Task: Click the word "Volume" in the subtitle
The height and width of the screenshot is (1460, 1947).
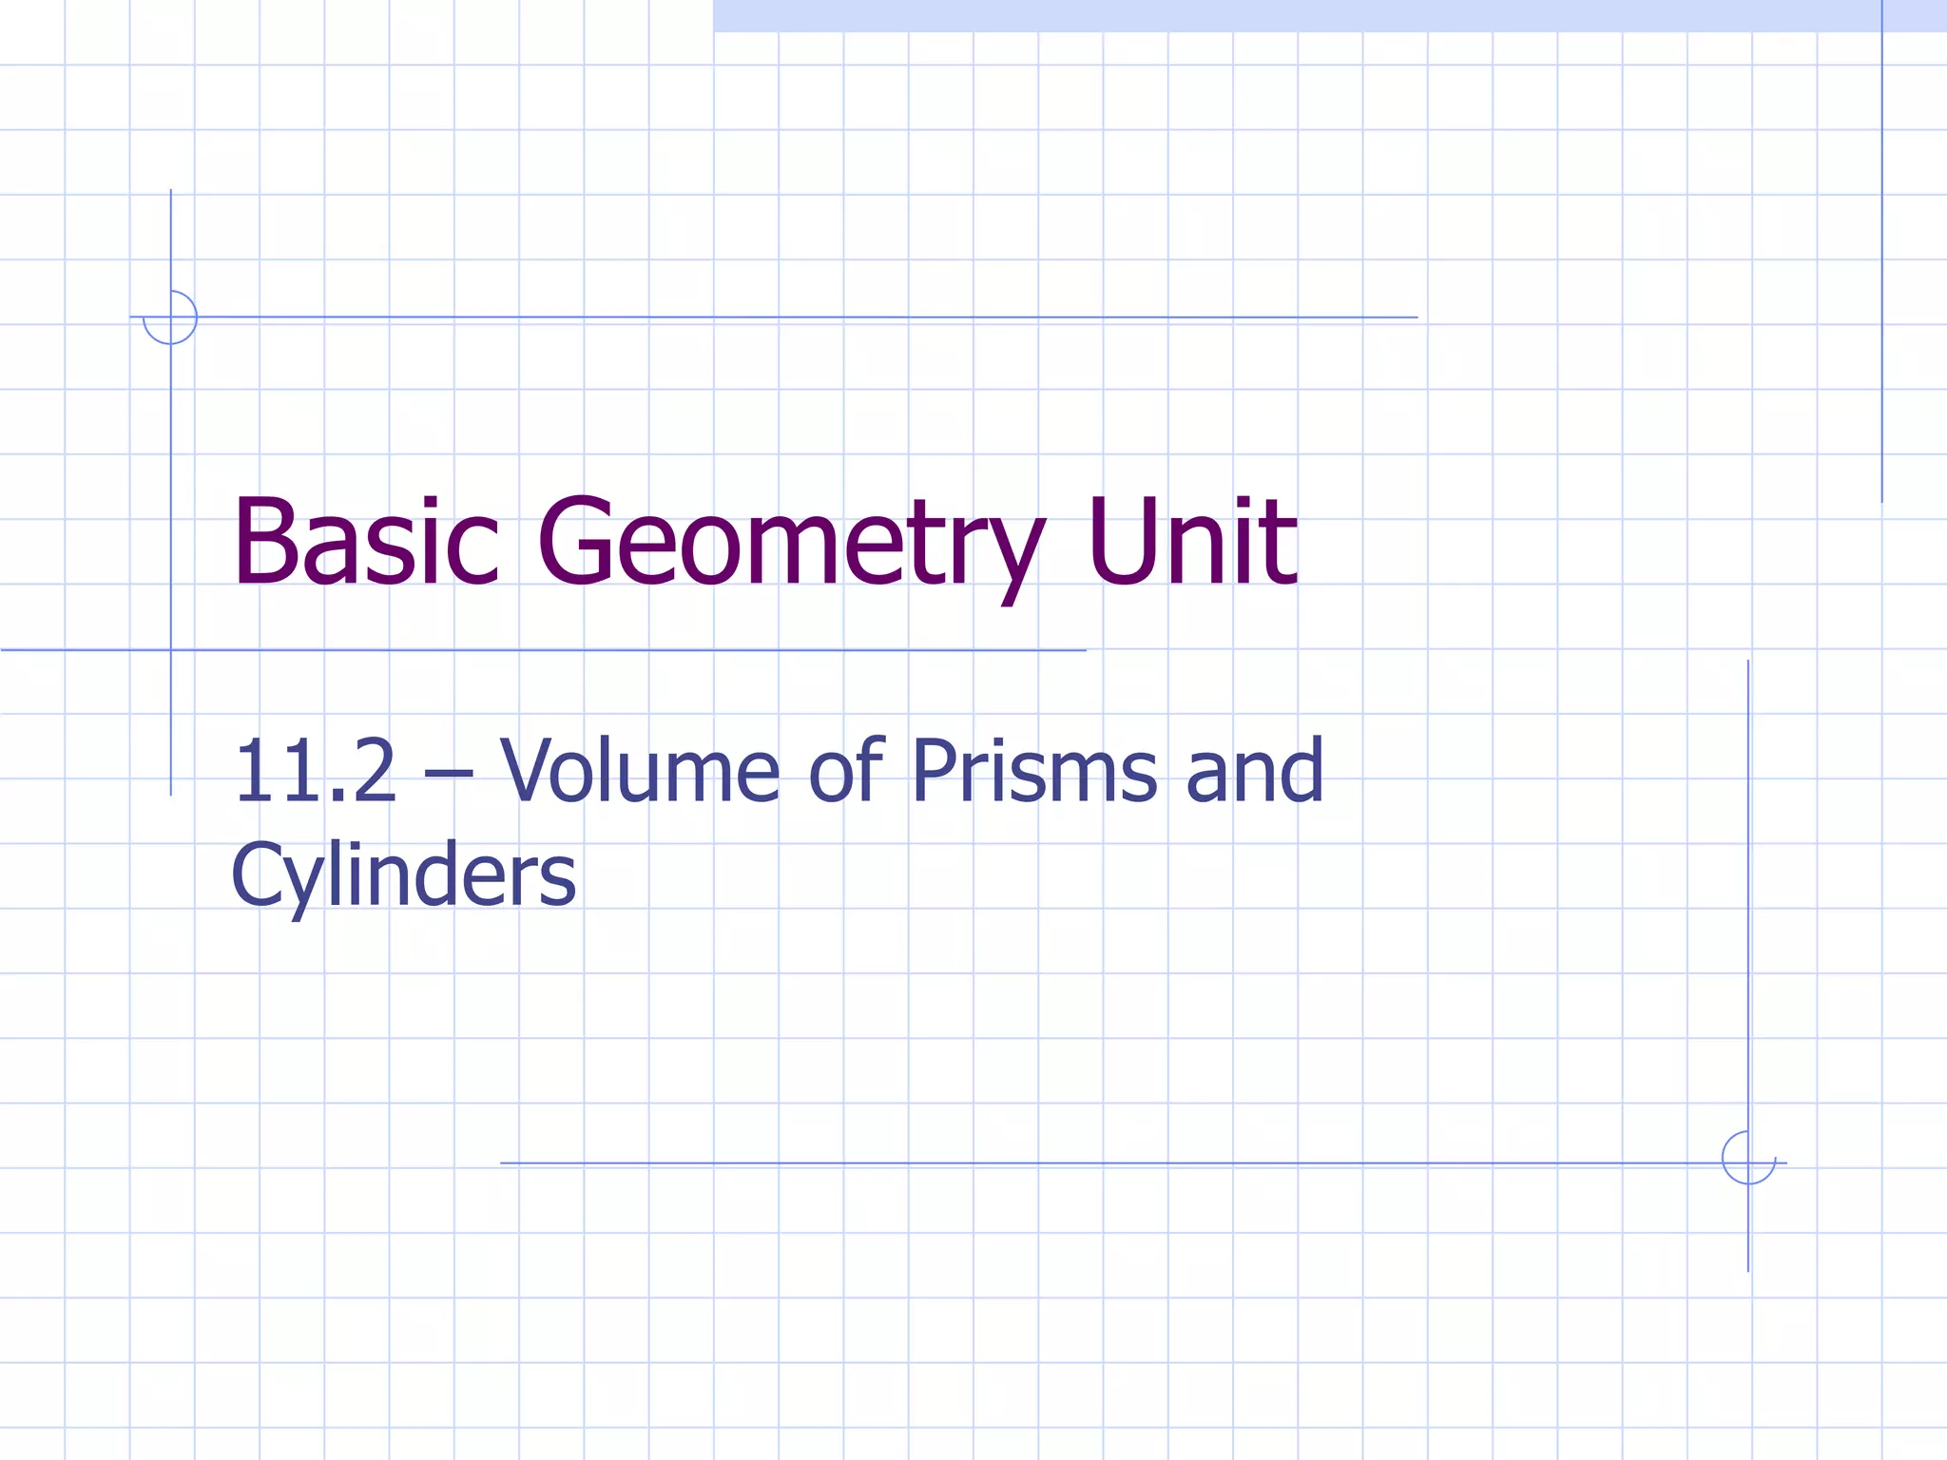Action: coord(640,772)
